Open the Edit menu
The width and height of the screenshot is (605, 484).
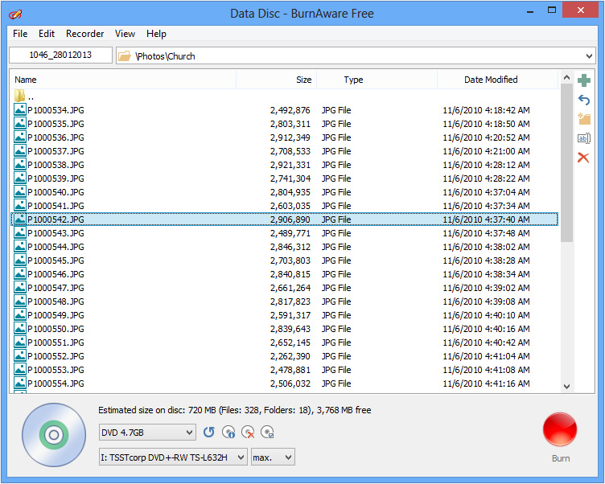[47, 34]
